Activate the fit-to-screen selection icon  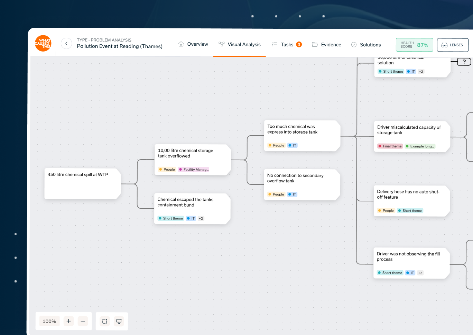tap(105, 321)
